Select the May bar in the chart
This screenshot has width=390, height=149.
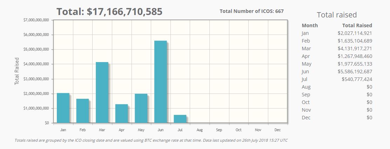141,108
